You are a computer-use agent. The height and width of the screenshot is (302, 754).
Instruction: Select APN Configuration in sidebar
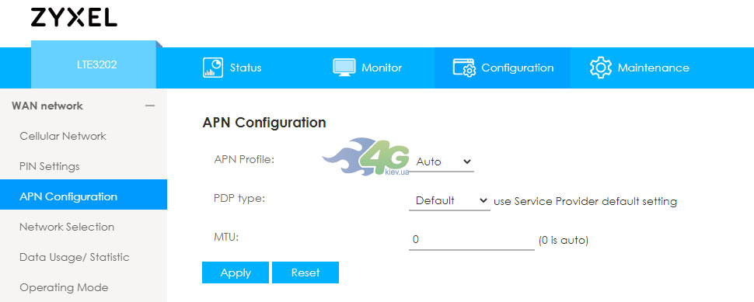83,194
